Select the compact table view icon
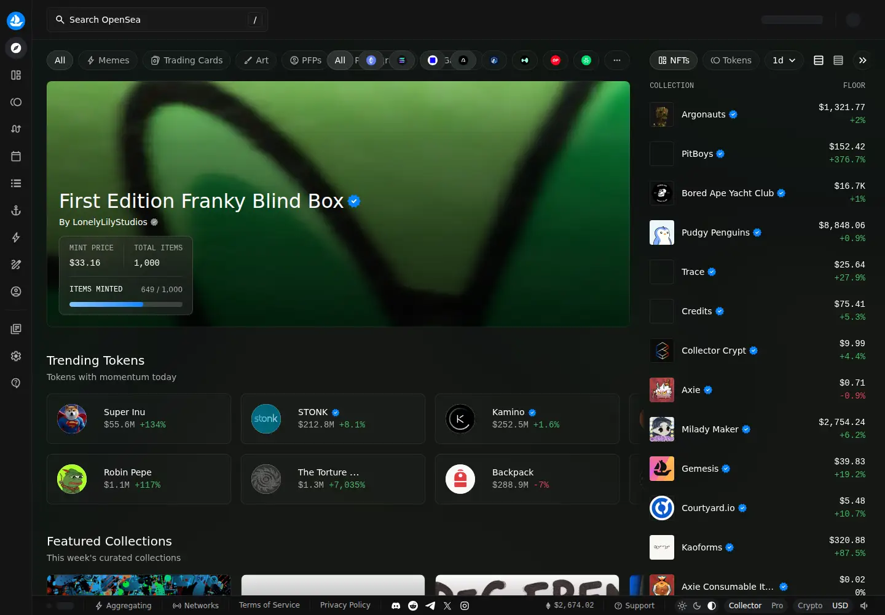The image size is (885, 615). click(838, 60)
